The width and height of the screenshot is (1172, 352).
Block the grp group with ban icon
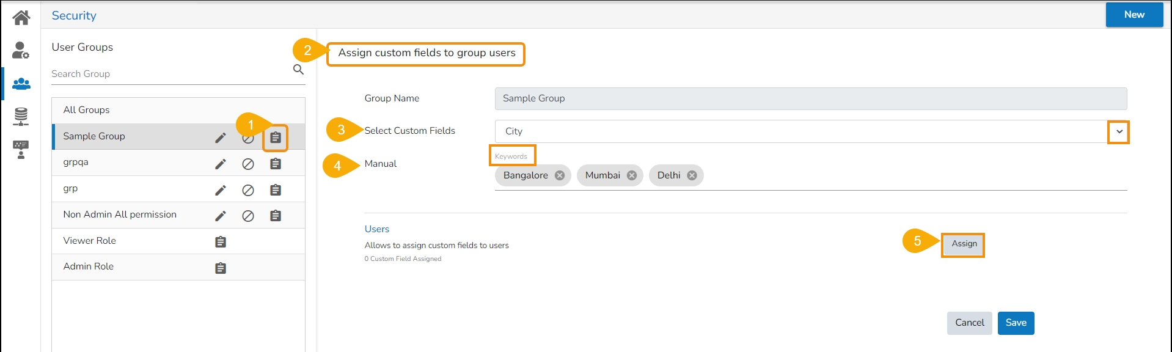[248, 190]
